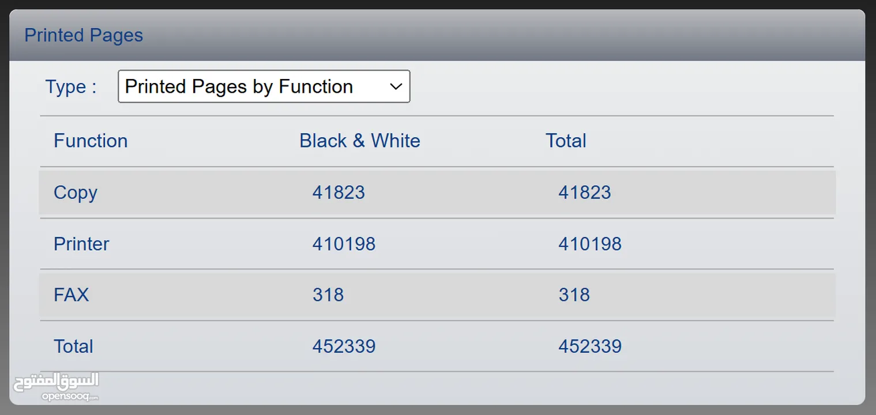Select the Total row label
The height and width of the screenshot is (415, 876).
pos(73,346)
